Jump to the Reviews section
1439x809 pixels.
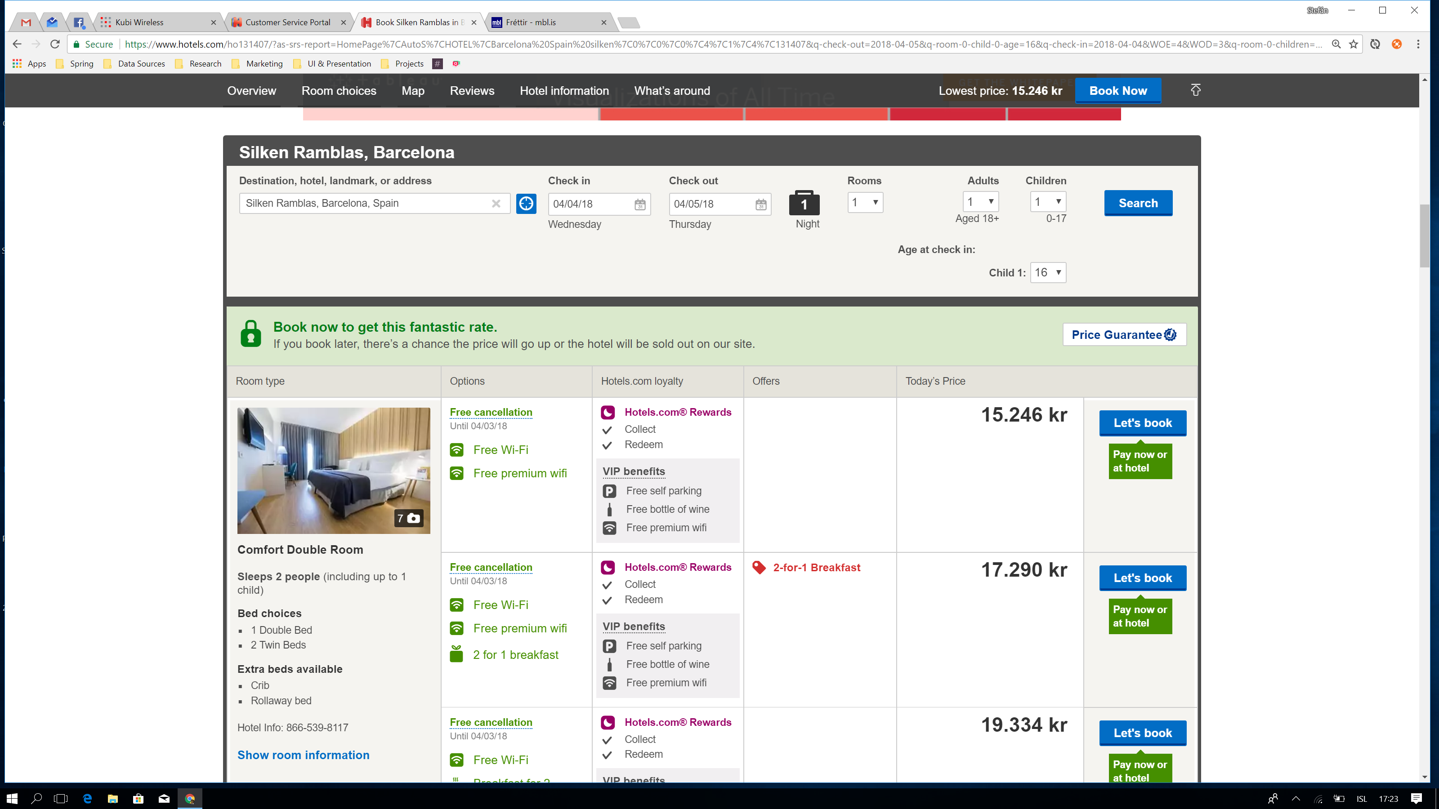click(472, 90)
